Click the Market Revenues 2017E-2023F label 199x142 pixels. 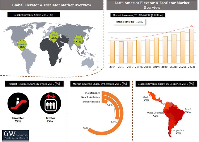point(138,15)
